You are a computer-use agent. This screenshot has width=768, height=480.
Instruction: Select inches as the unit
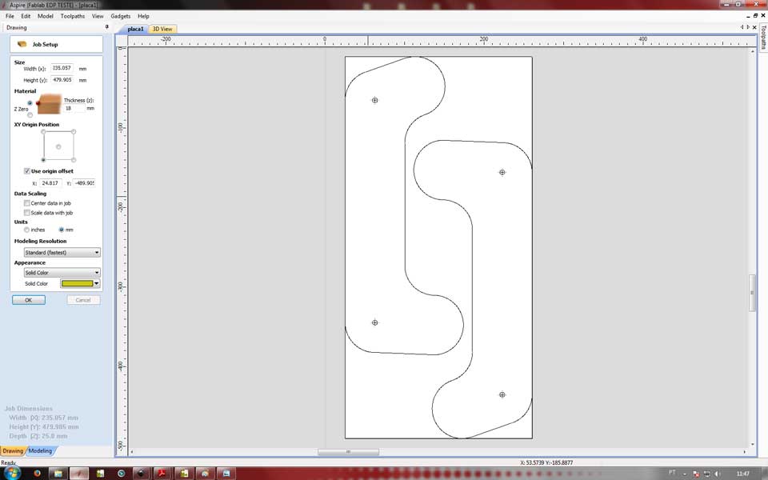coord(27,230)
